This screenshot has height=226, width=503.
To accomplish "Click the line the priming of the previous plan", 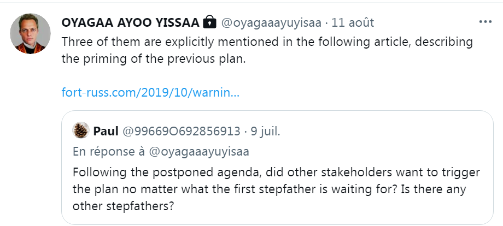I will 154,58.
